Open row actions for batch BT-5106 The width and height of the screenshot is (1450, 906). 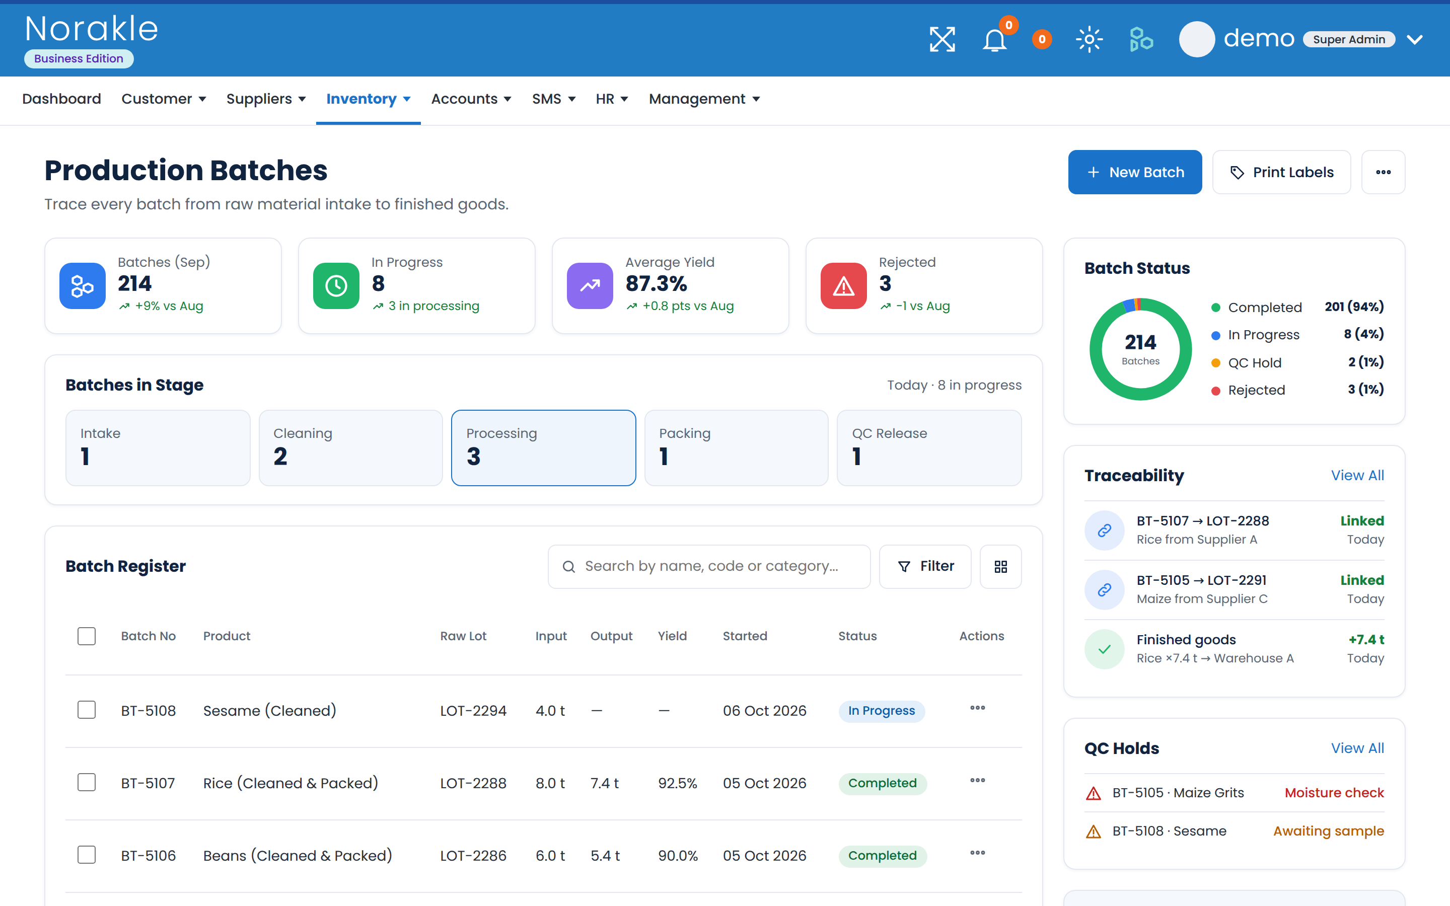(x=977, y=853)
